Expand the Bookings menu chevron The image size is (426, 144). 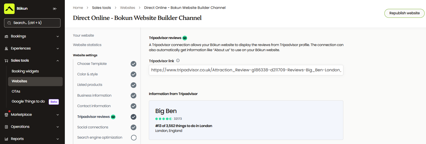point(58,36)
